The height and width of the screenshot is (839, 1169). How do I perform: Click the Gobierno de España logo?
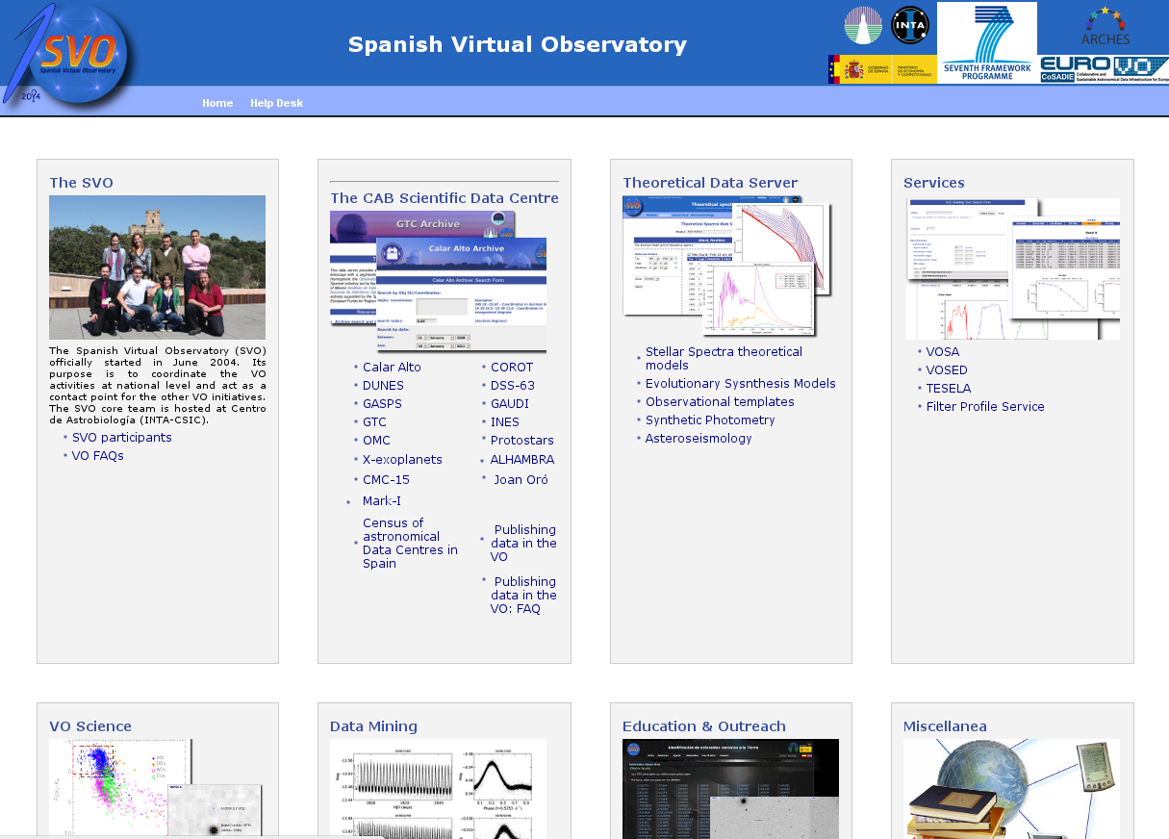[881, 69]
